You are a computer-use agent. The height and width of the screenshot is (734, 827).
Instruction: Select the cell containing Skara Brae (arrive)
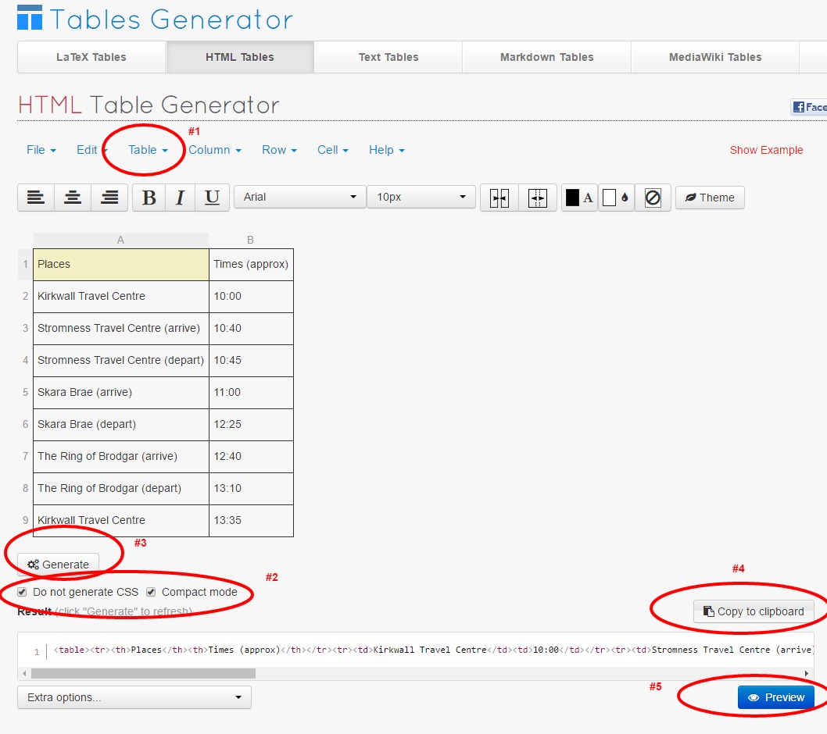point(120,392)
